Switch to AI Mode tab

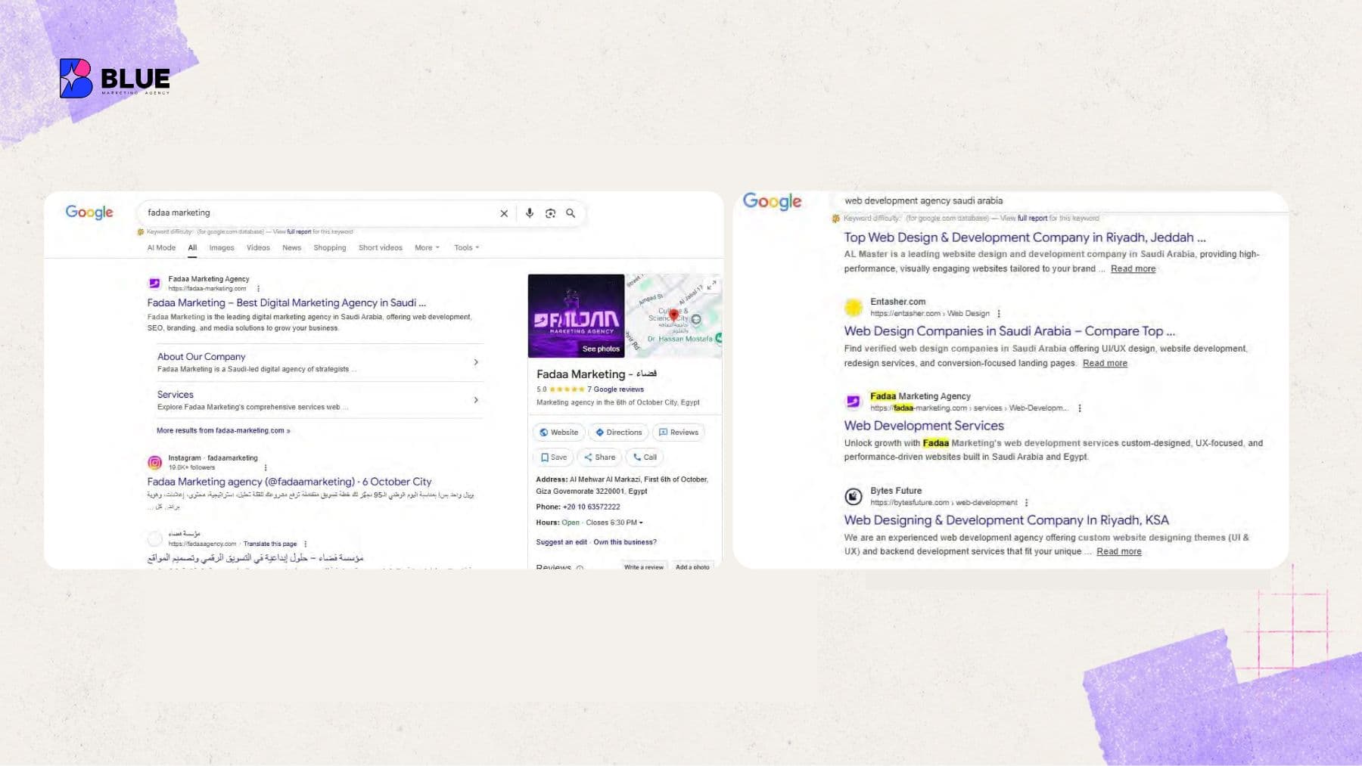[x=161, y=247]
